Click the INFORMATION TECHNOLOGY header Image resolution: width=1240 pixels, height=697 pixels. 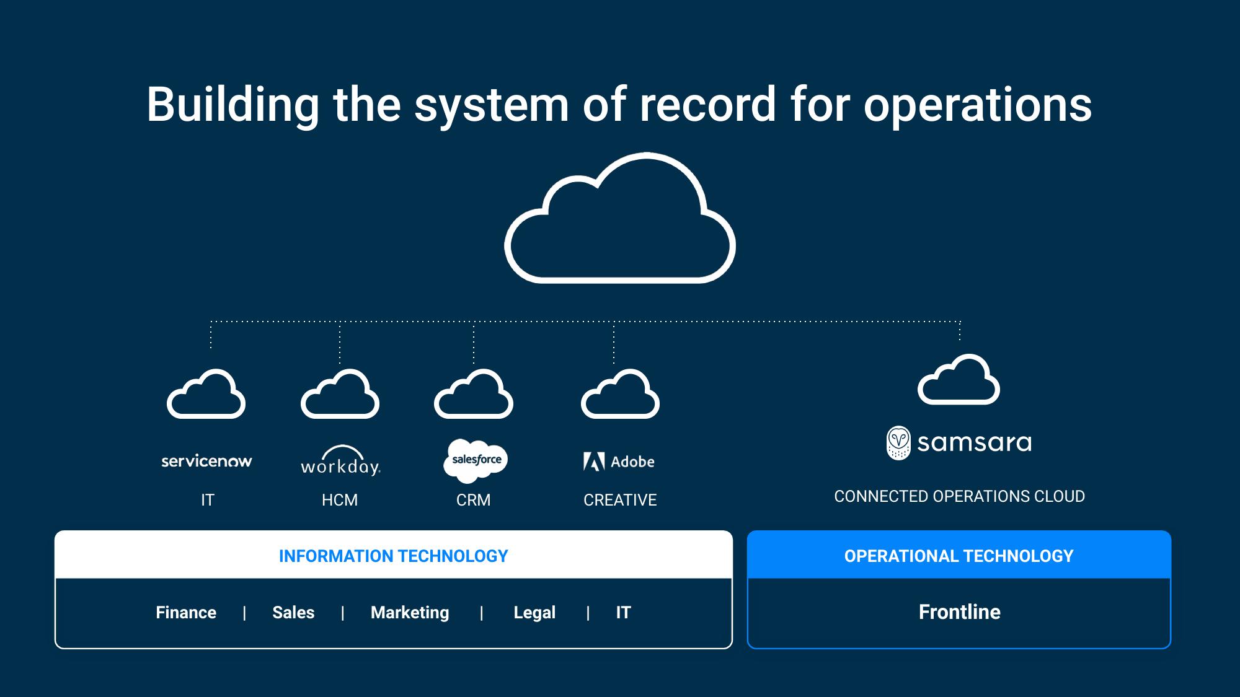pos(394,556)
